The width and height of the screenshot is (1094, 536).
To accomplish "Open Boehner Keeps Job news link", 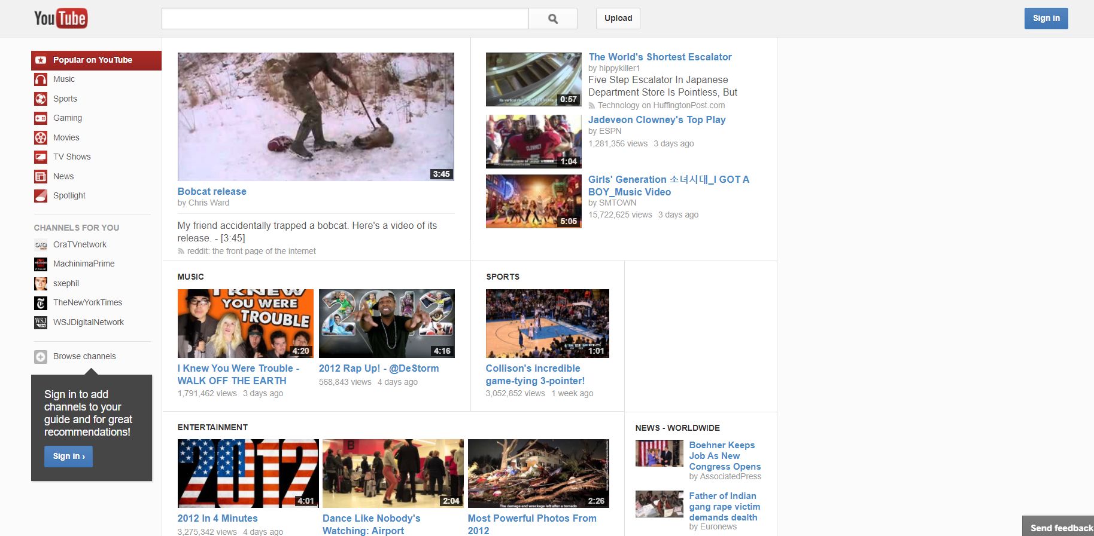I will tap(725, 456).
